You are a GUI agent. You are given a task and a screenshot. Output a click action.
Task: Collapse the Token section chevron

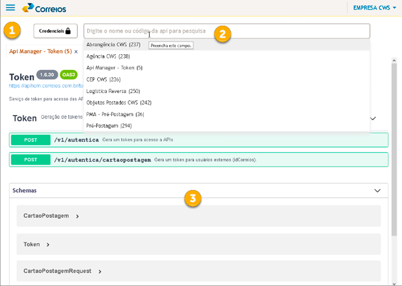pyautogui.click(x=373, y=118)
